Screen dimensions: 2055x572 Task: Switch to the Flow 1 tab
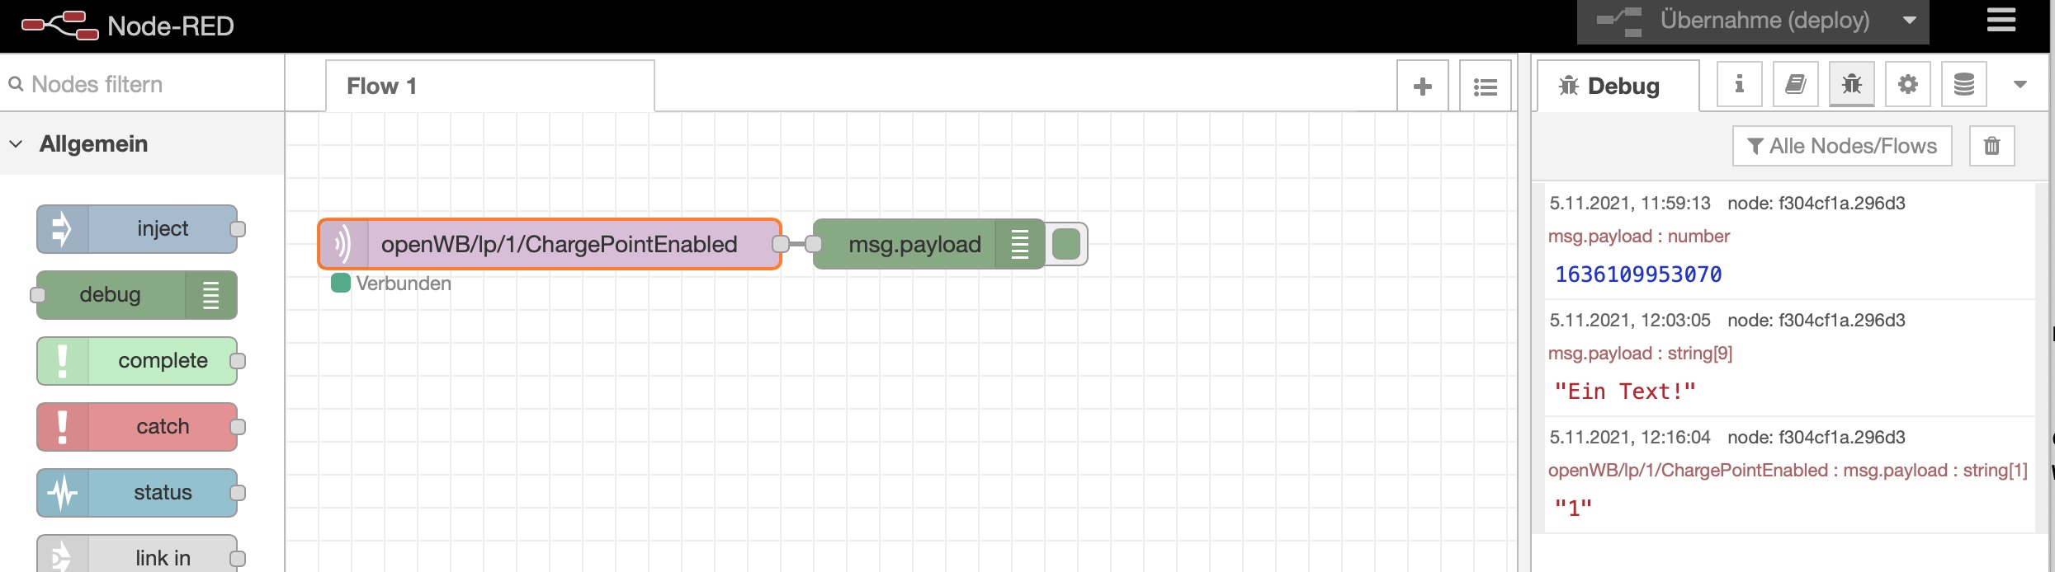490,86
